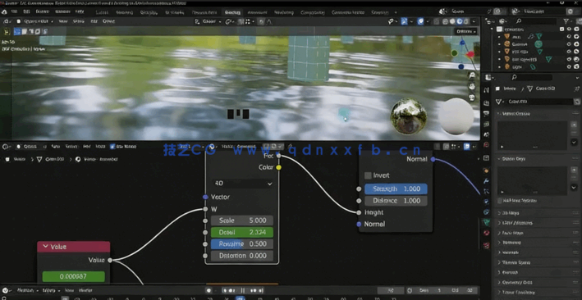Switch to the Compositing workspace tab

(313, 12)
